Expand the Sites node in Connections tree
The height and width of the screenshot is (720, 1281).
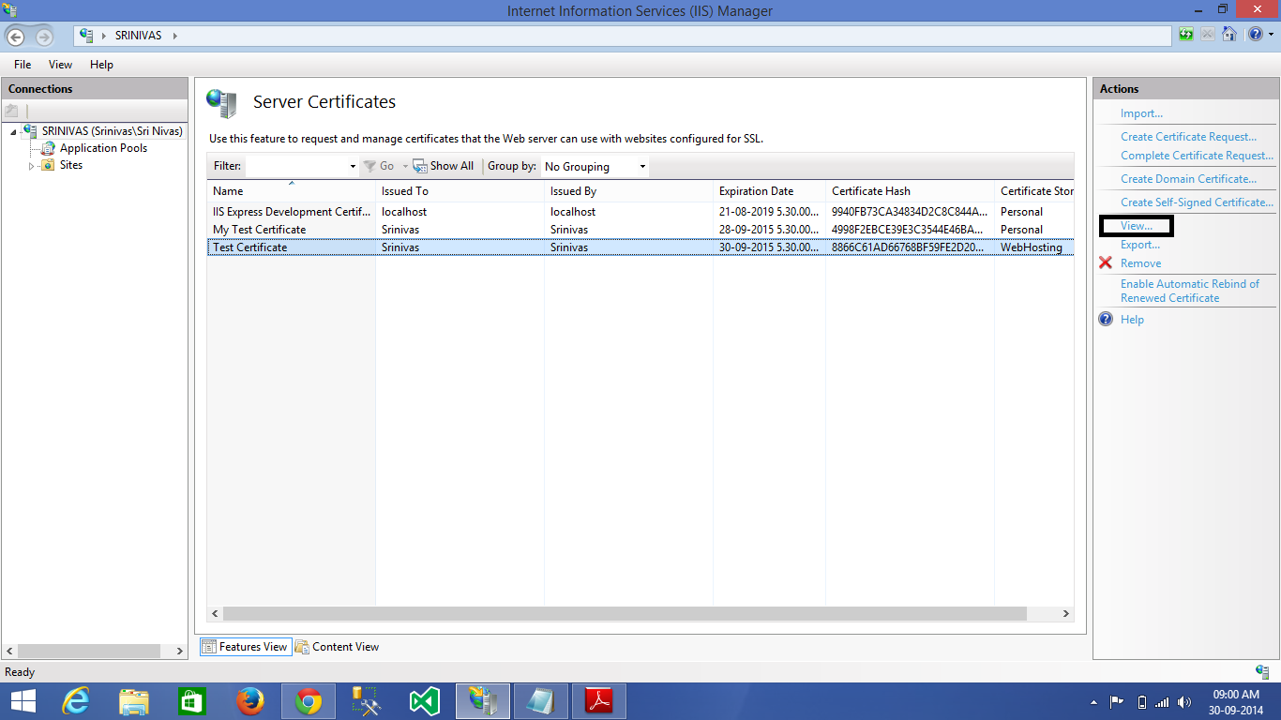point(31,165)
